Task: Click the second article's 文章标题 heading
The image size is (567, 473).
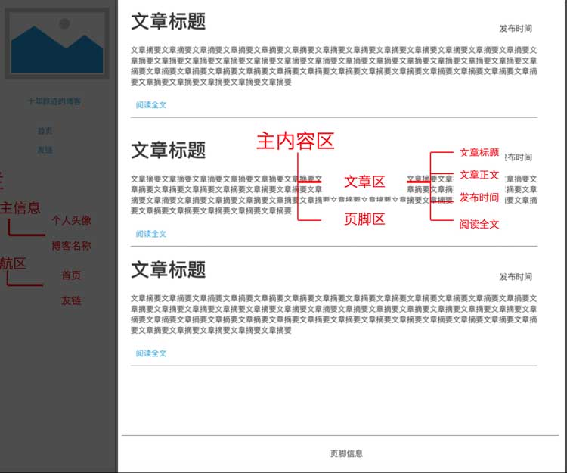Action: click(x=168, y=150)
